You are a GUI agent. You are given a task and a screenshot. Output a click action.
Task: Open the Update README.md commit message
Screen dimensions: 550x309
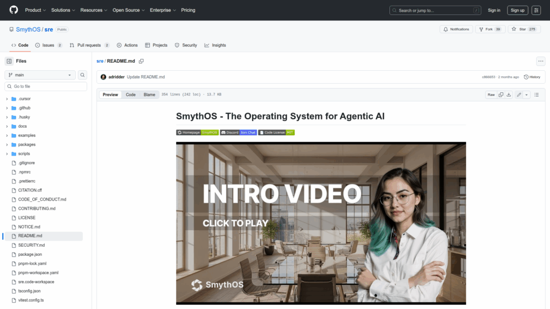[x=146, y=77]
